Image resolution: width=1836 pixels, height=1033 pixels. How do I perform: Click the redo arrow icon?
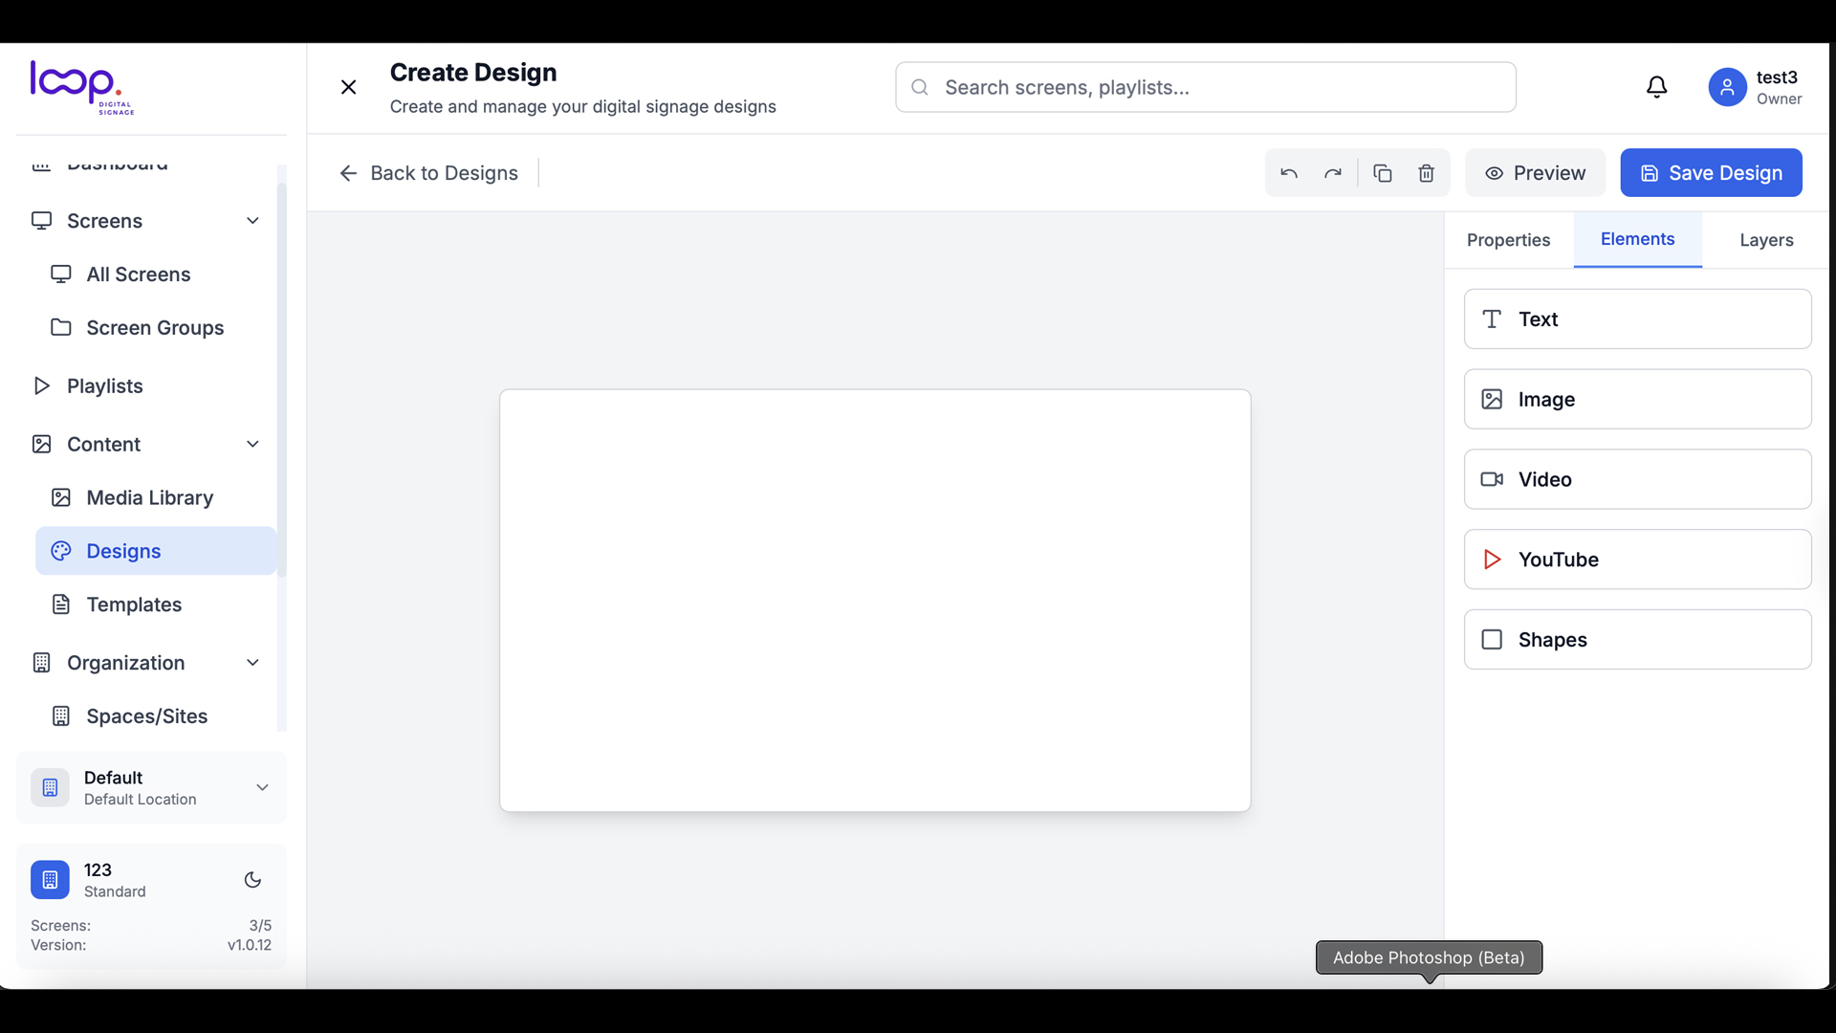[1333, 173]
